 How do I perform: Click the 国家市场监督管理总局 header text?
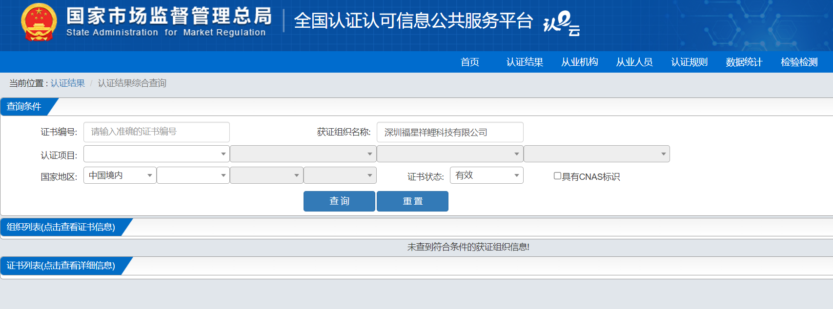coord(169,16)
